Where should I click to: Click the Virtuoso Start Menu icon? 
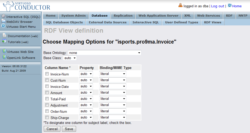pyautogui.click(x=3, y=26)
